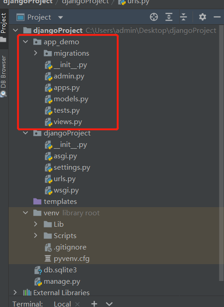Select __init__.py under inner djangoProject
The height and width of the screenshot is (307, 224).
pos(70,145)
